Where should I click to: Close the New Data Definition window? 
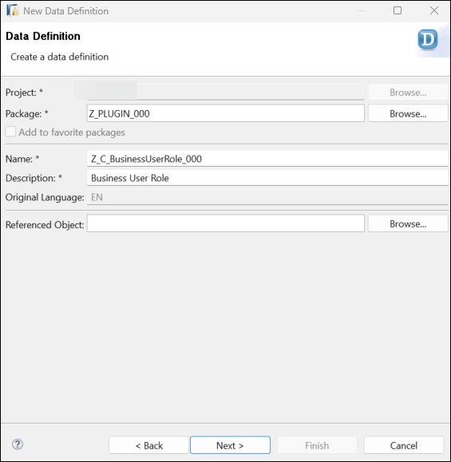pyautogui.click(x=434, y=10)
